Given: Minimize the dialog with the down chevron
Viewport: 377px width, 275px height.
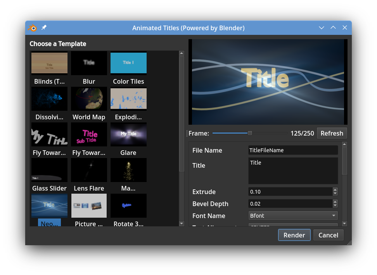Looking at the screenshot, I should (x=322, y=28).
